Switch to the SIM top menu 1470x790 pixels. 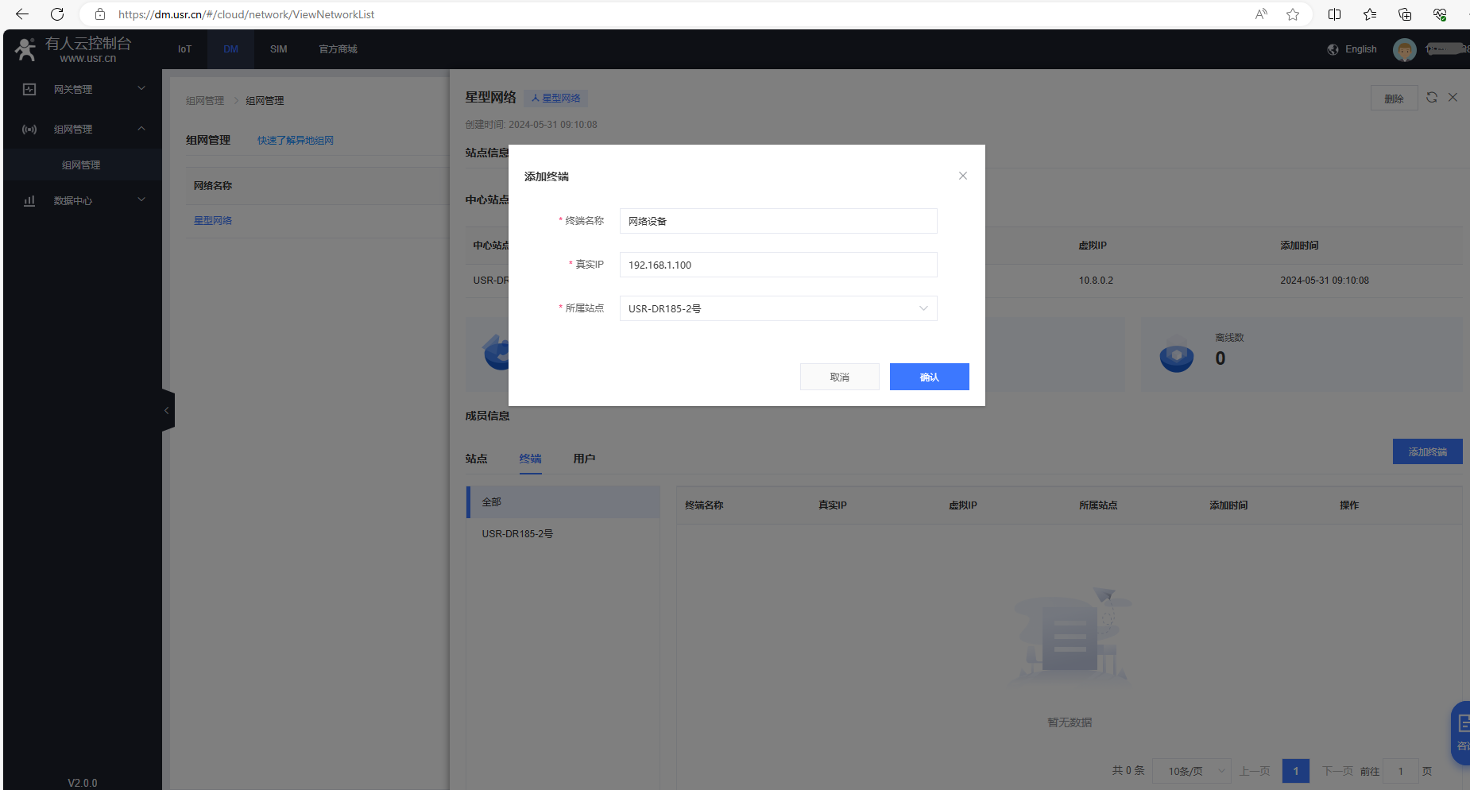click(278, 49)
